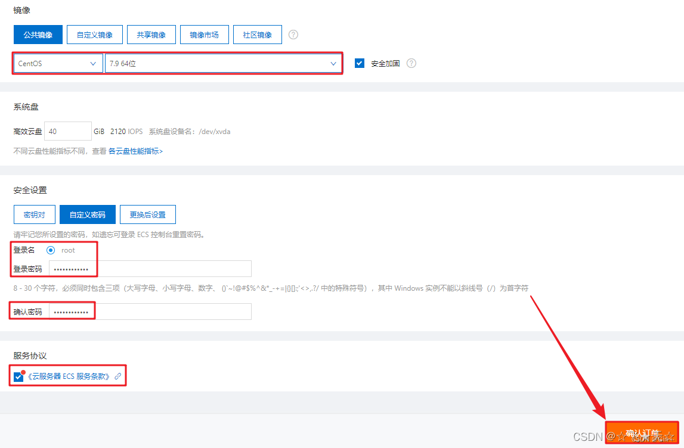Click the /dev/xvda device name text
The image size is (684, 448).
215,132
